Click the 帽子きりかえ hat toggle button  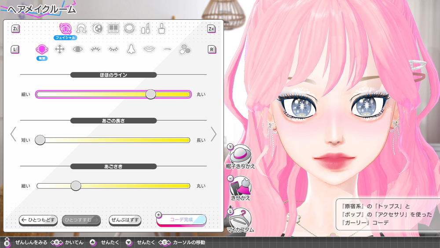tap(241, 154)
